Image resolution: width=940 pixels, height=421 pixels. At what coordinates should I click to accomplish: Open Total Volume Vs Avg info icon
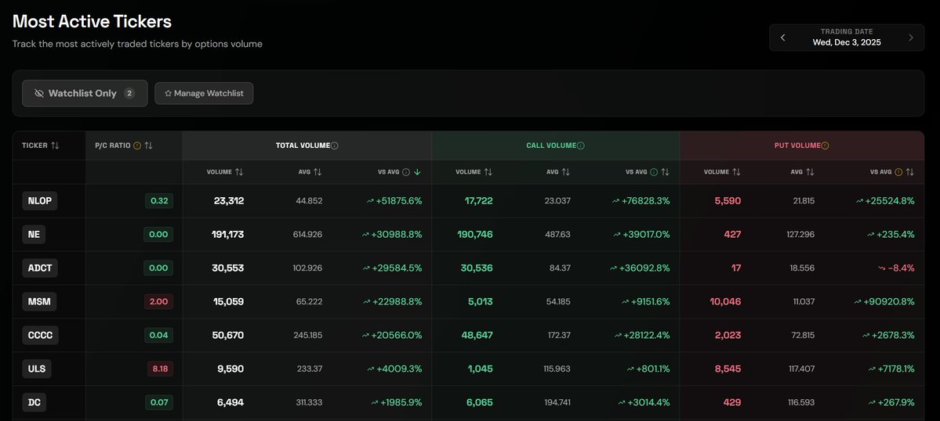[x=406, y=171]
